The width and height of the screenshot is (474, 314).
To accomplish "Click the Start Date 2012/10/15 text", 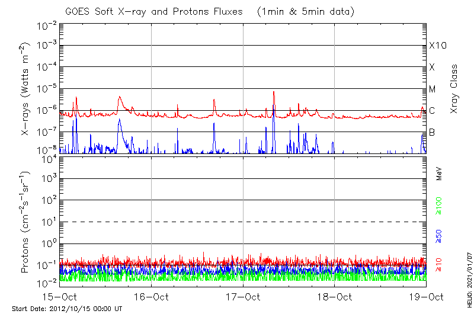I will tap(67, 309).
